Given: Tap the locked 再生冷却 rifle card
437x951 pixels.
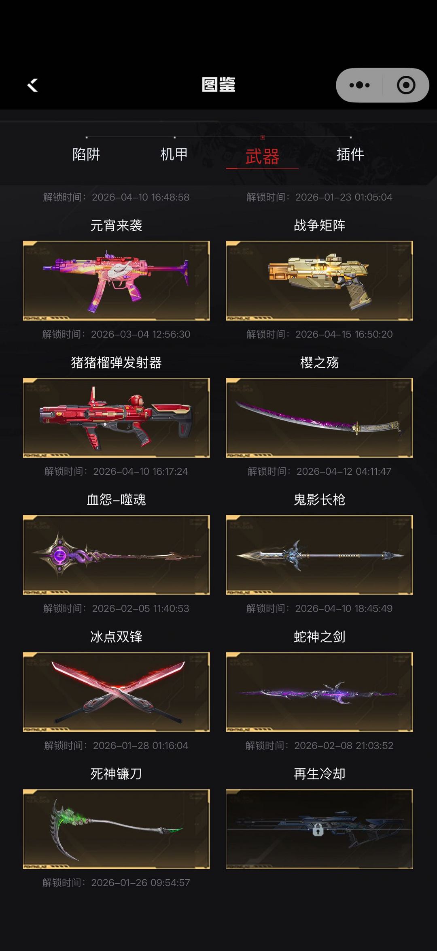Looking at the screenshot, I should (x=320, y=829).
